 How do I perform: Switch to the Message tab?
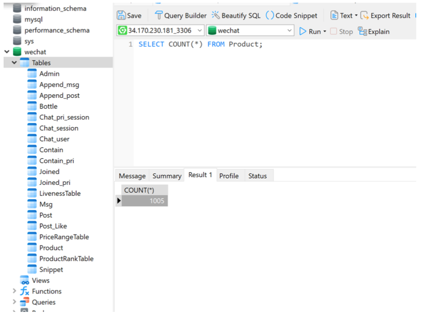click(x=132, y=176)
